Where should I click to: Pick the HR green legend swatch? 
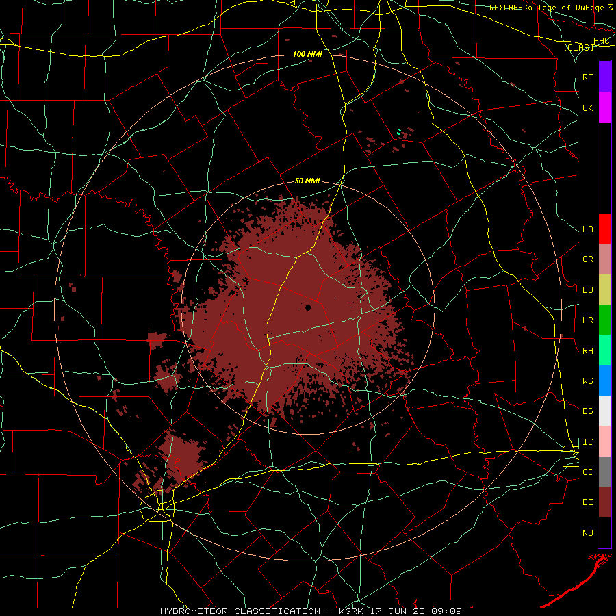pos(604,320)
